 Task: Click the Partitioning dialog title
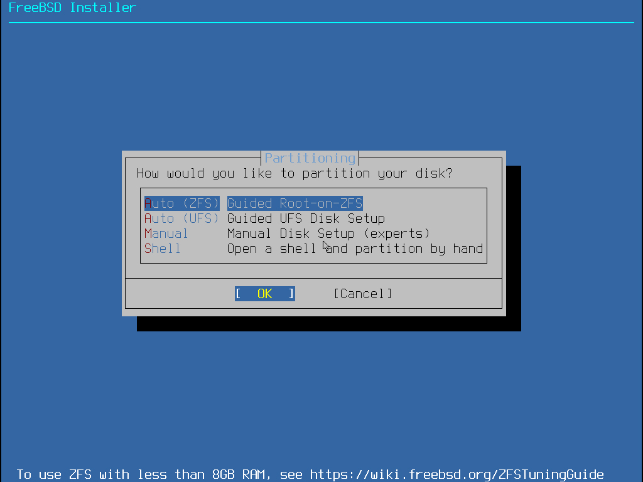pos(310,158)
